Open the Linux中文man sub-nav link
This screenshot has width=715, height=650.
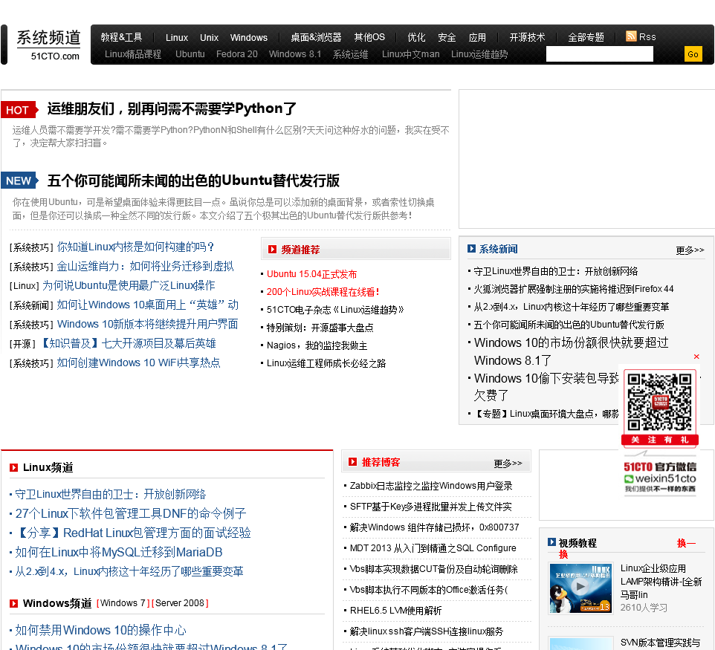[x=411, y=54]
